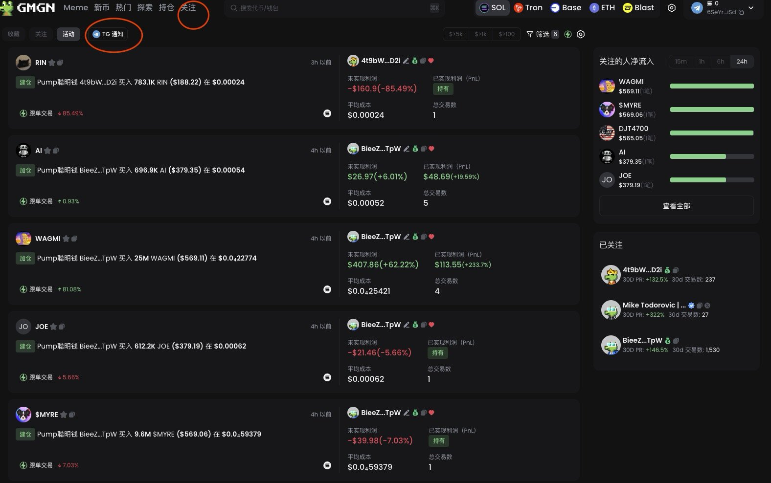771x483 pixels.
Task: Switch to the ETH chain
Action: [602, 8]
